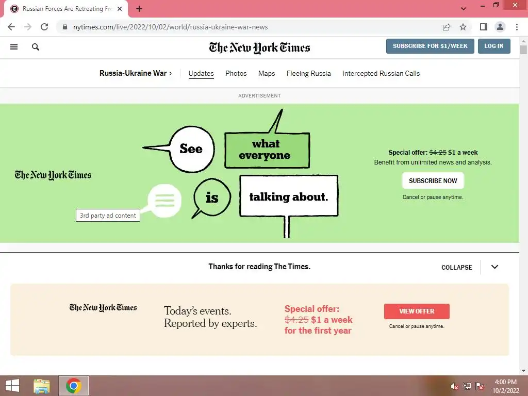Click the chat bubble icon in ad
Viewport: 528px width, 396px height.
[164, 201]
